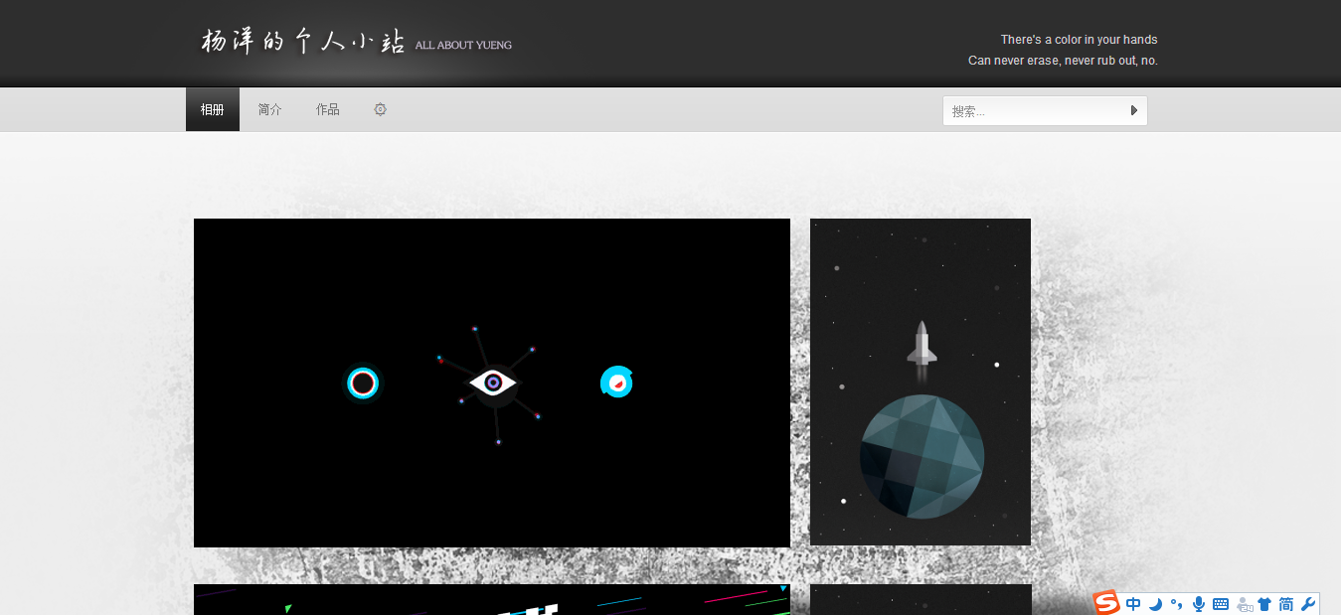1341x615 pixels.
Task: Toggle the Chinese punctuation mode icon
Action: pyautogui.click(x=1177, y=604)
